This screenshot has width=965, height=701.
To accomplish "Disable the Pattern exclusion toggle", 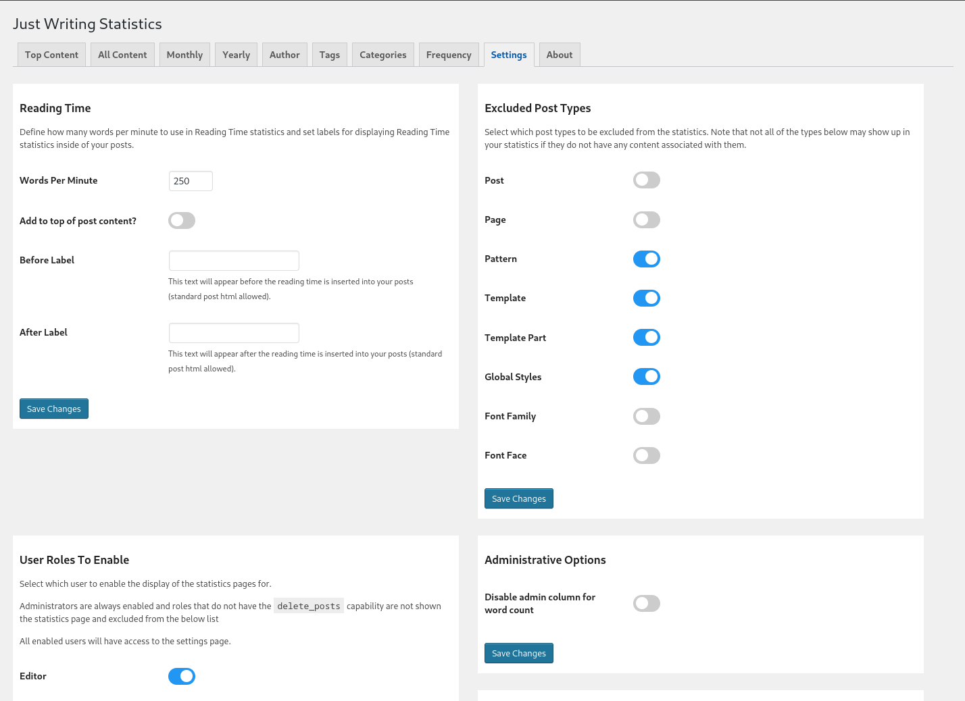I will [x=647, y=259].
